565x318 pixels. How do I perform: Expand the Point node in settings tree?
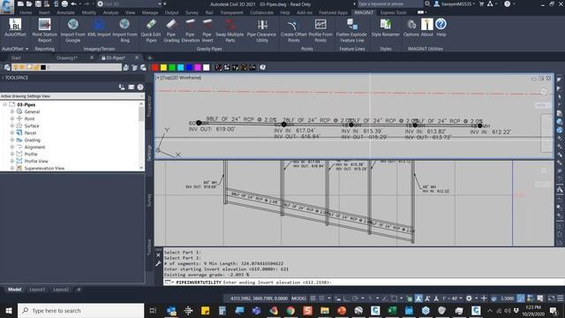(x=11, y=118)
